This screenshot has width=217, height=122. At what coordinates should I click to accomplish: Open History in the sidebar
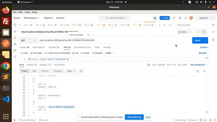(15, 57)
